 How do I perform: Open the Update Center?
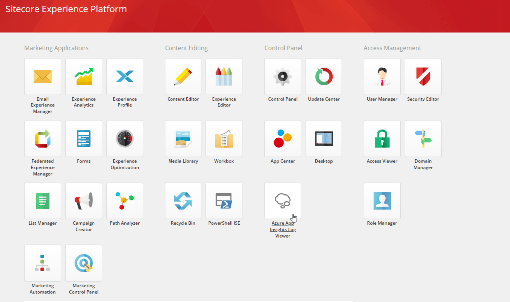tap(323, 76)
